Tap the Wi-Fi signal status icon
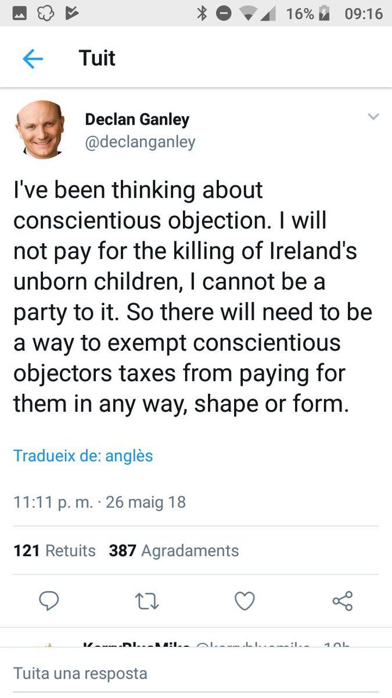Viewport: 392px width, 698px height. click(x=248, y=14)
